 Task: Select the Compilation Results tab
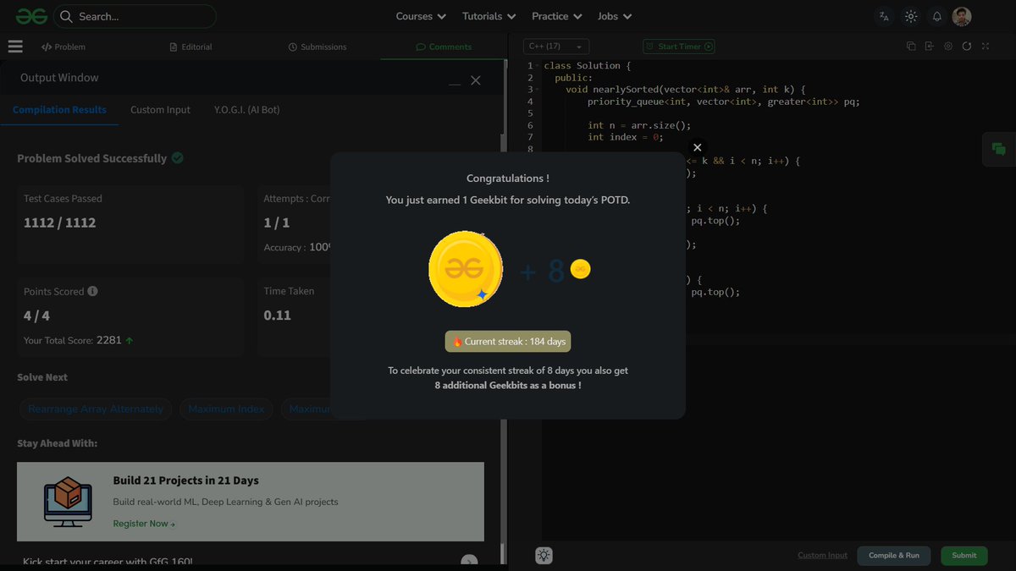59,110
